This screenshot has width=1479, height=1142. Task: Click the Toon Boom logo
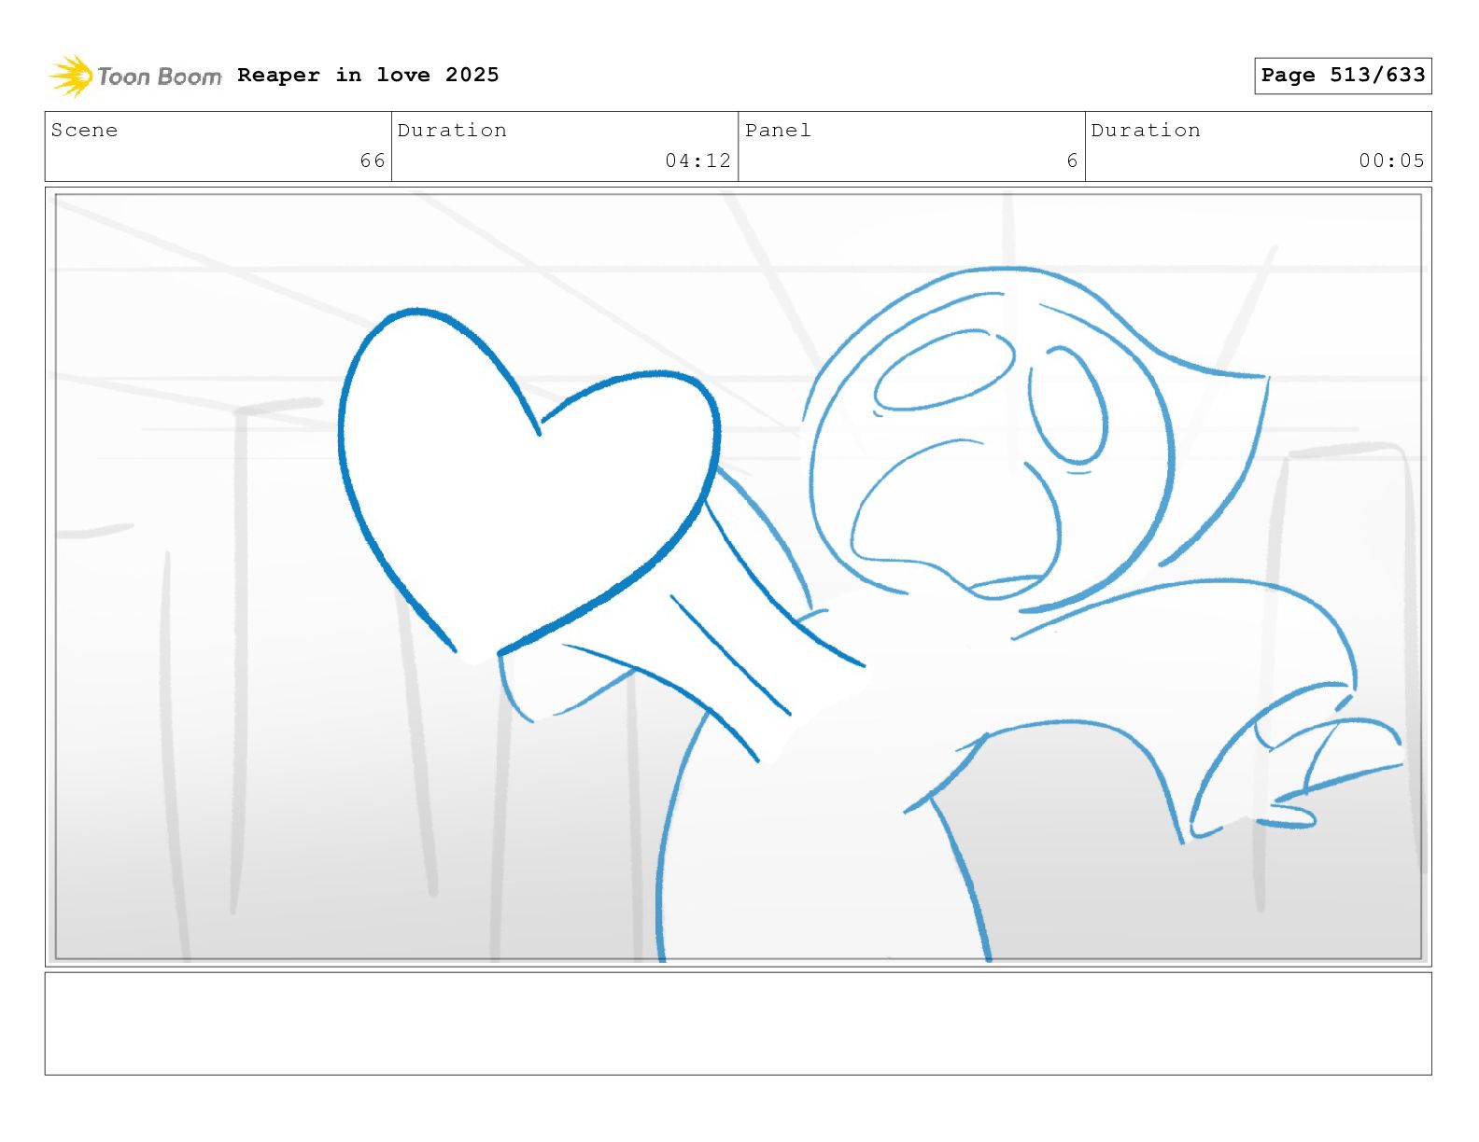point(135,76)
